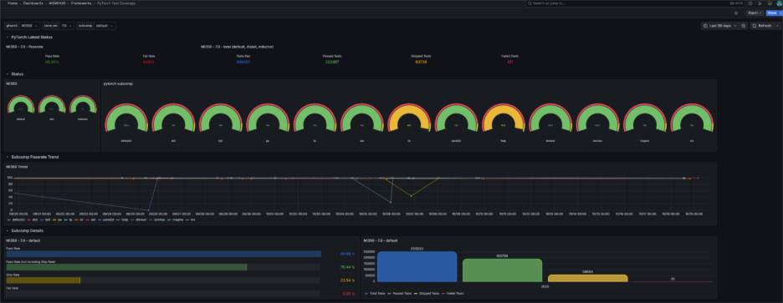Click the zoom out time range icon
Viewport: 783px width, 303px height.
coord(744,25)
